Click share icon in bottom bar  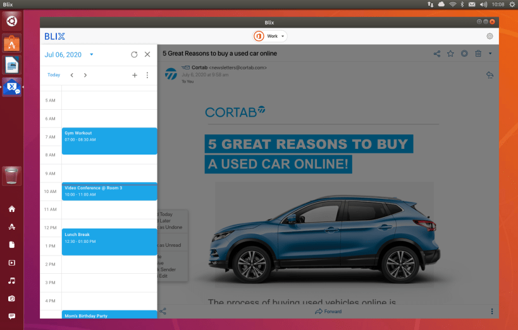(x=163, y=311)
